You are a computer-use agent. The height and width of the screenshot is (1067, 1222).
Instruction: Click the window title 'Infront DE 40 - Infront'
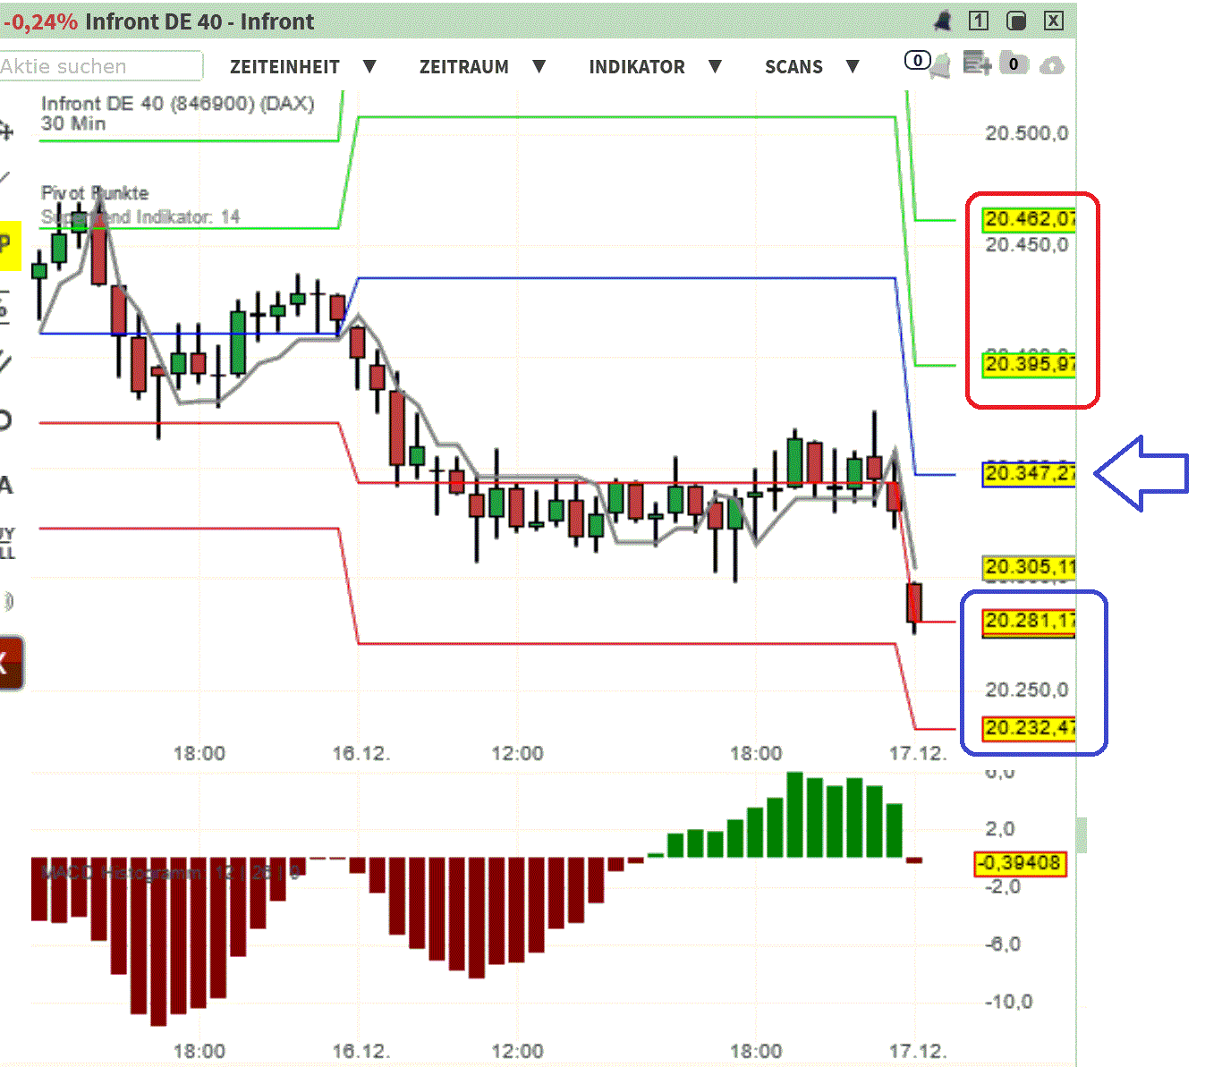click(x=199, y=21)
